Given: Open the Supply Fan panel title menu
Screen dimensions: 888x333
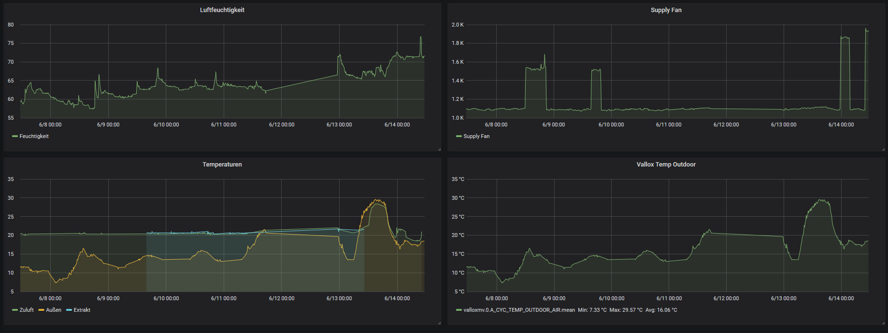Looking at the screenshot, I should [x=666, y=10].
